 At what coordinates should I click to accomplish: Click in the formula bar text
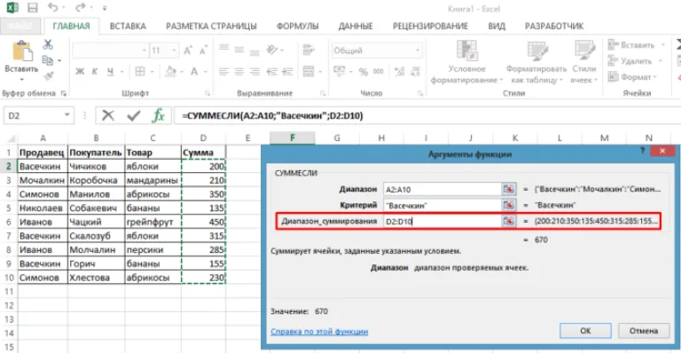(272, 115)
